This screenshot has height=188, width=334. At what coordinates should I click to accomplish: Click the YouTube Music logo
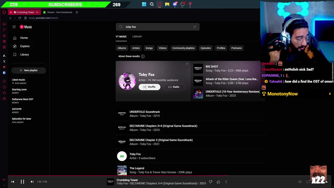coord(26,27)
